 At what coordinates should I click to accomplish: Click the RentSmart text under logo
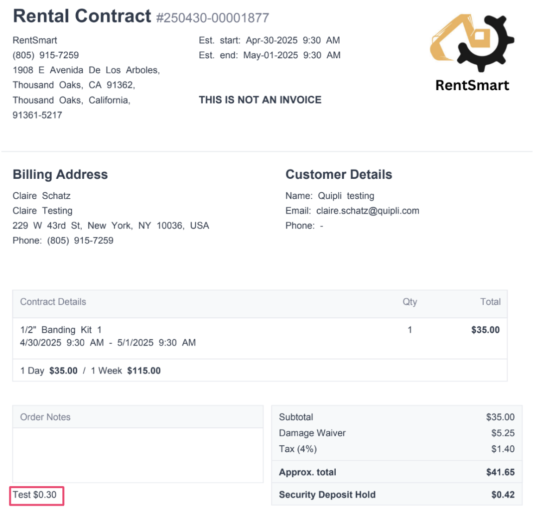[472, 85]
